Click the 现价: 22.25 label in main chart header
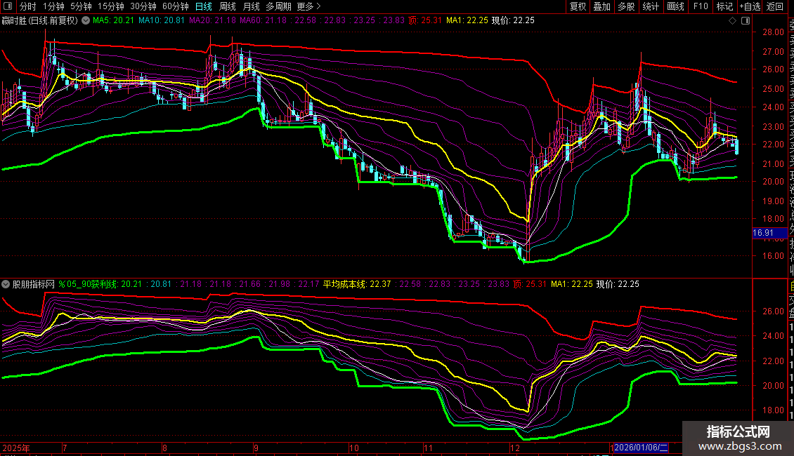 pyautogui.click(x=513, y=21)
